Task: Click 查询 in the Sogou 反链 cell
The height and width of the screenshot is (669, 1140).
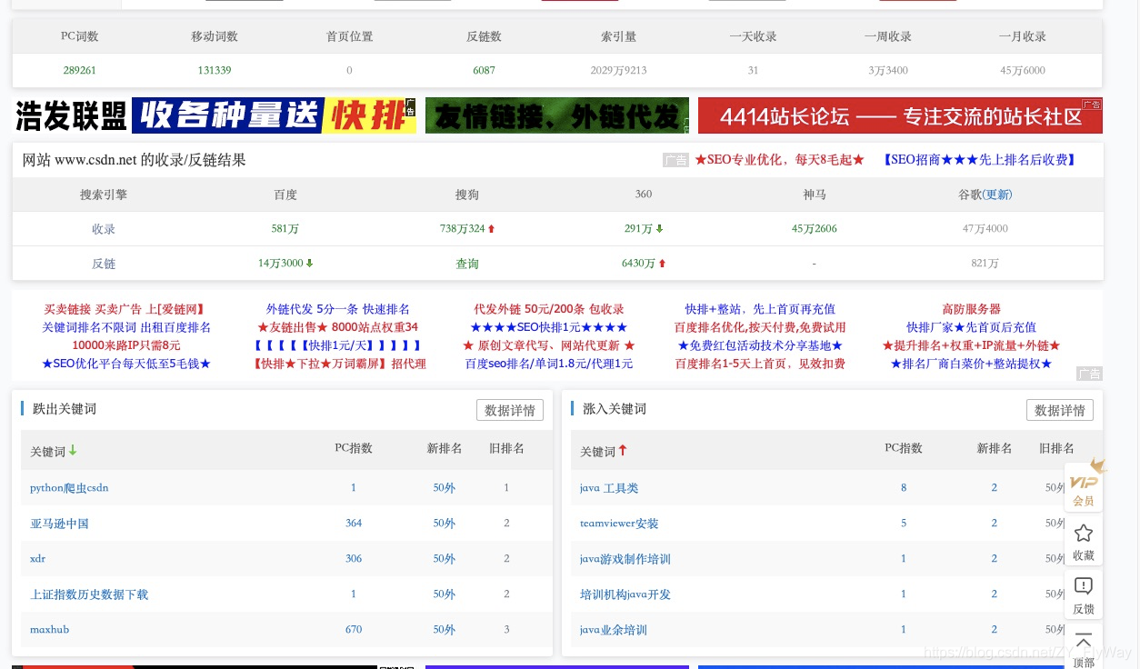Action: click(466, 263)
